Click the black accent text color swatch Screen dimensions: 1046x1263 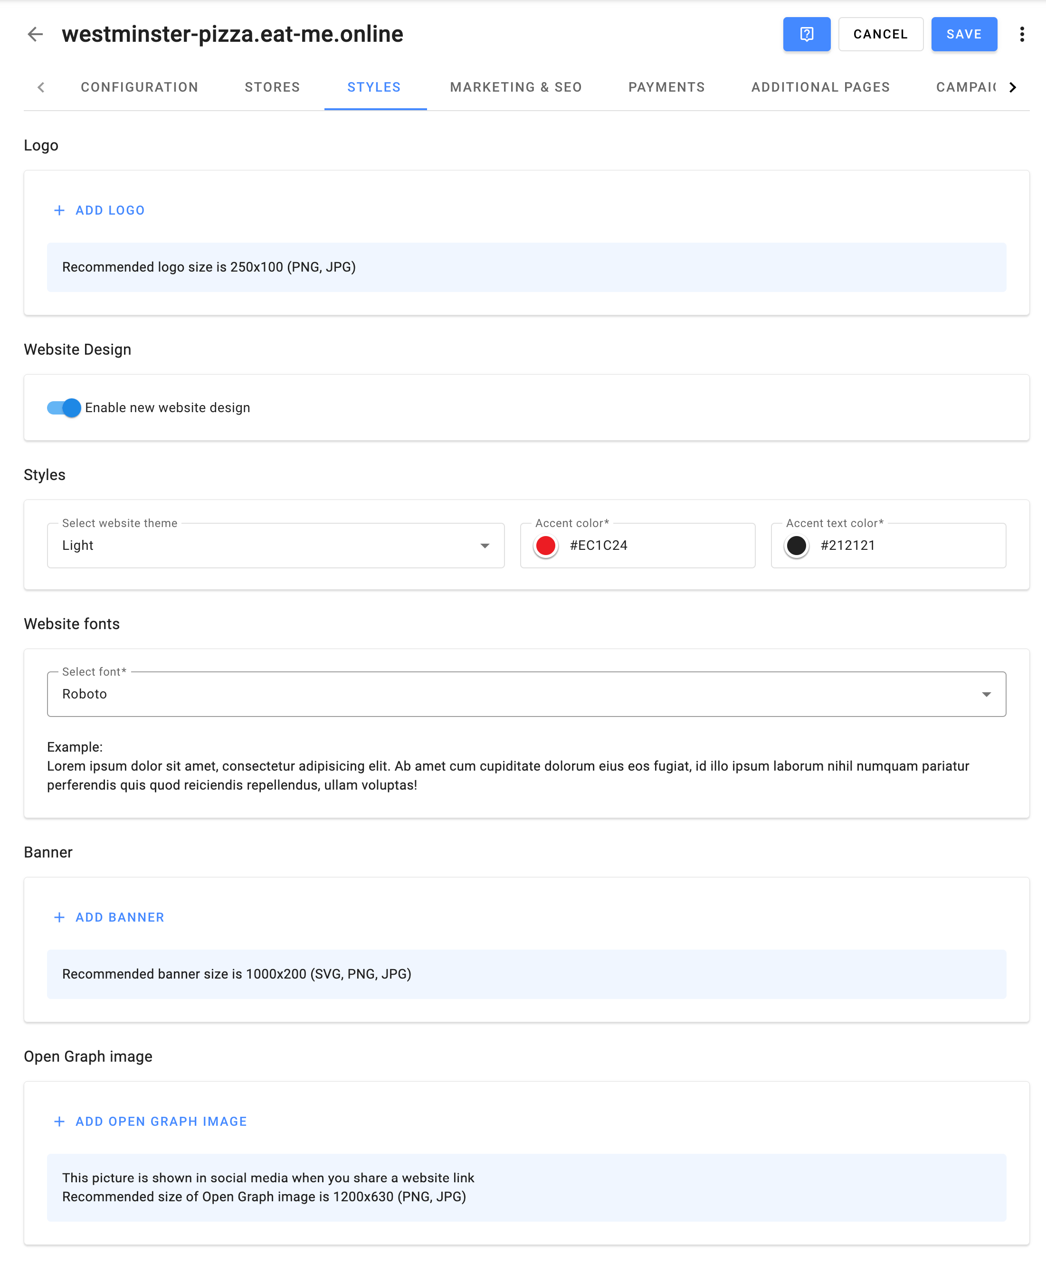point(796,546)
